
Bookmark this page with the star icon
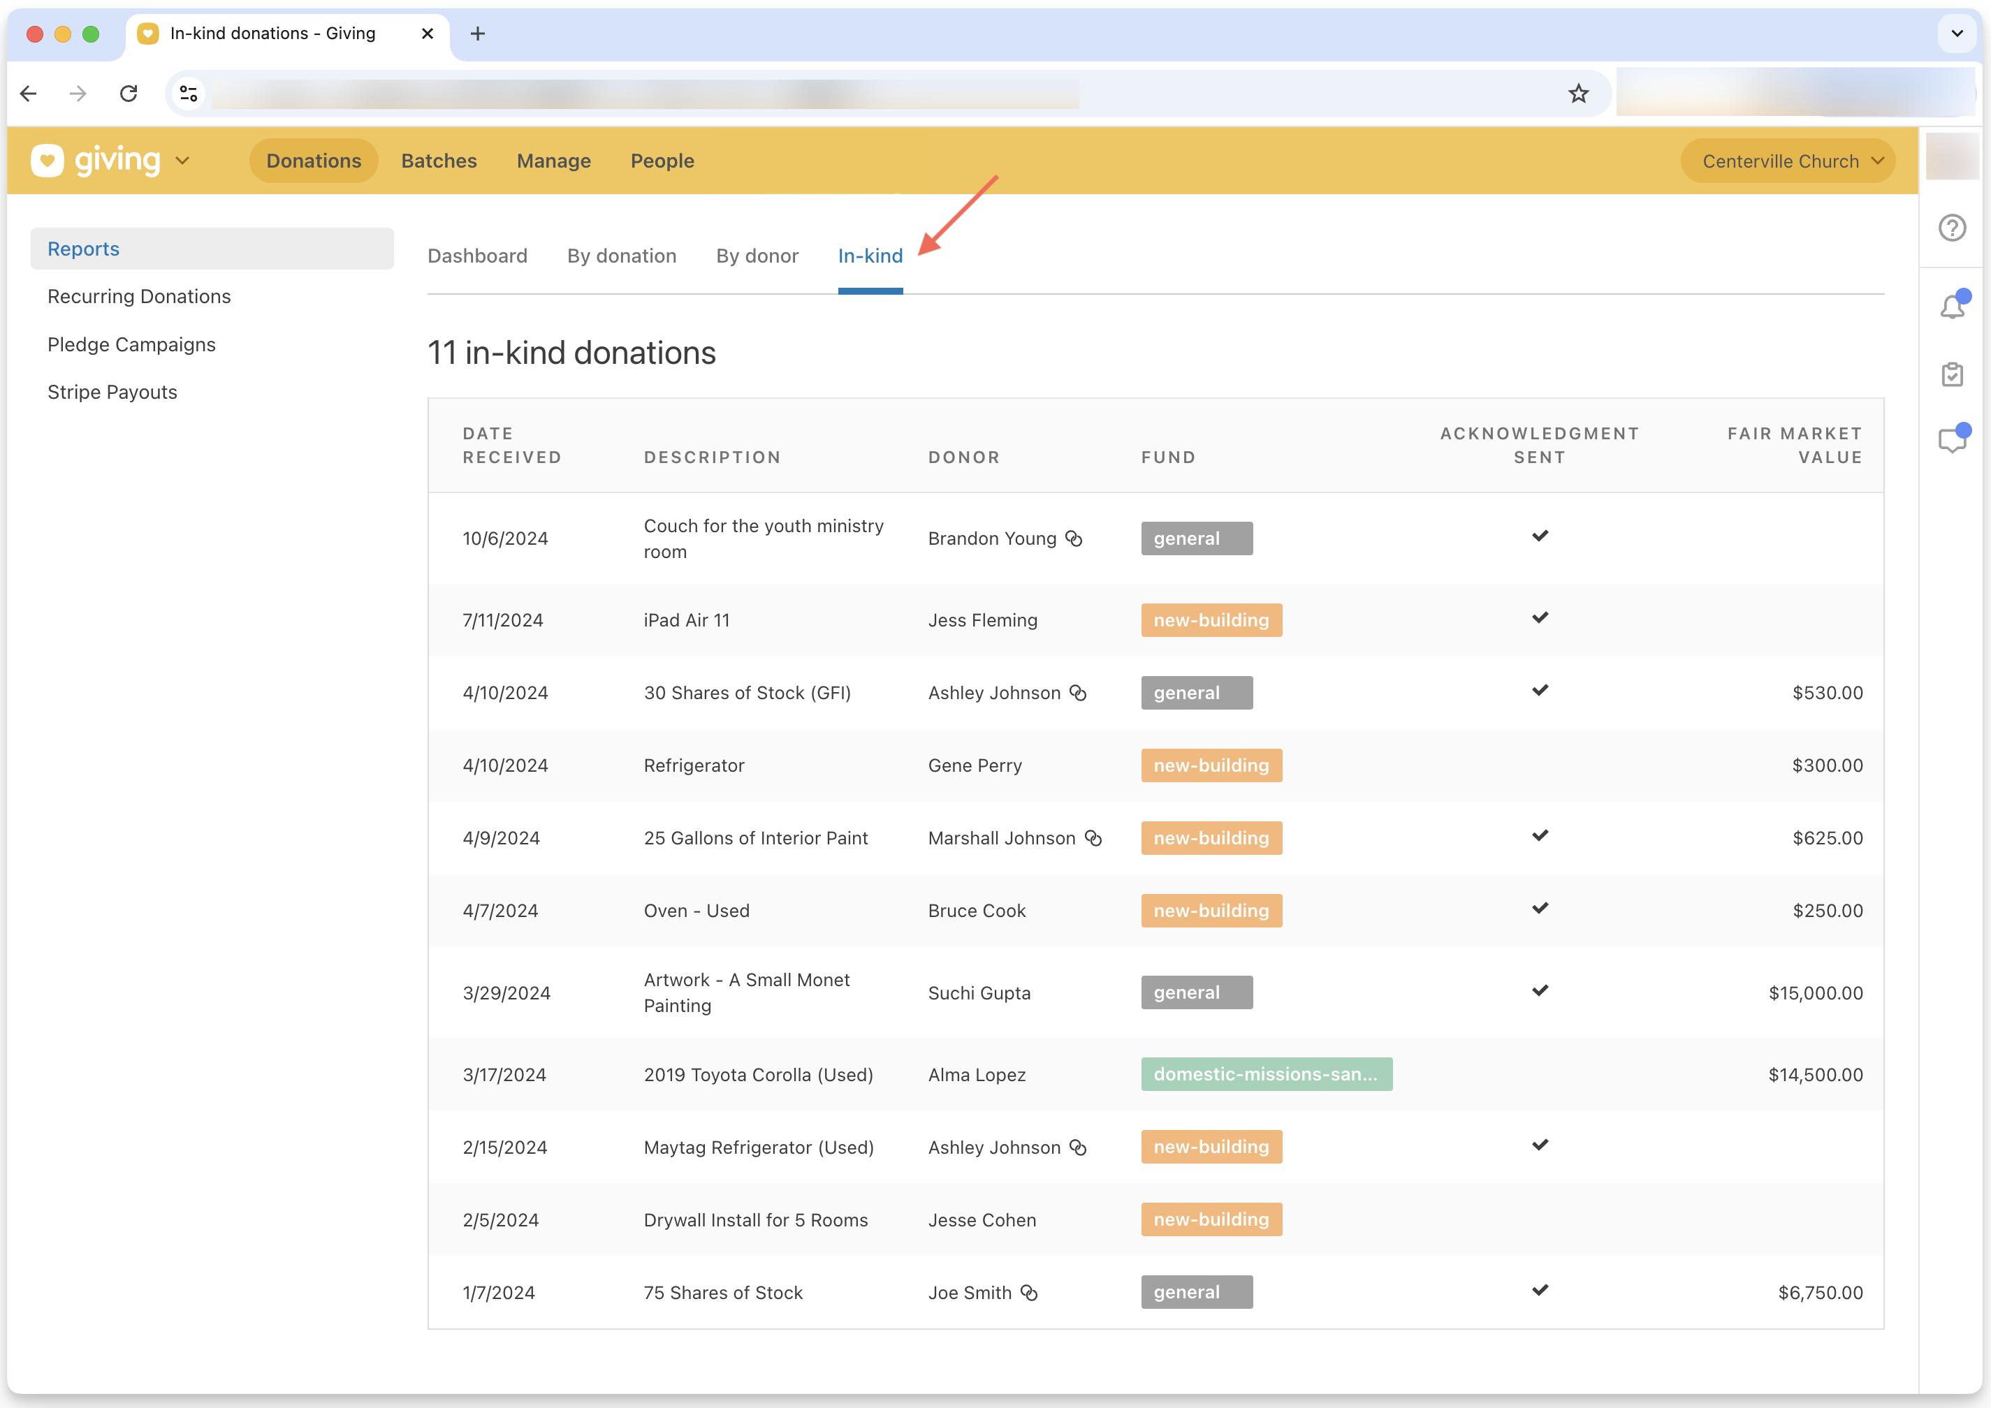[x=1577, y=93]
